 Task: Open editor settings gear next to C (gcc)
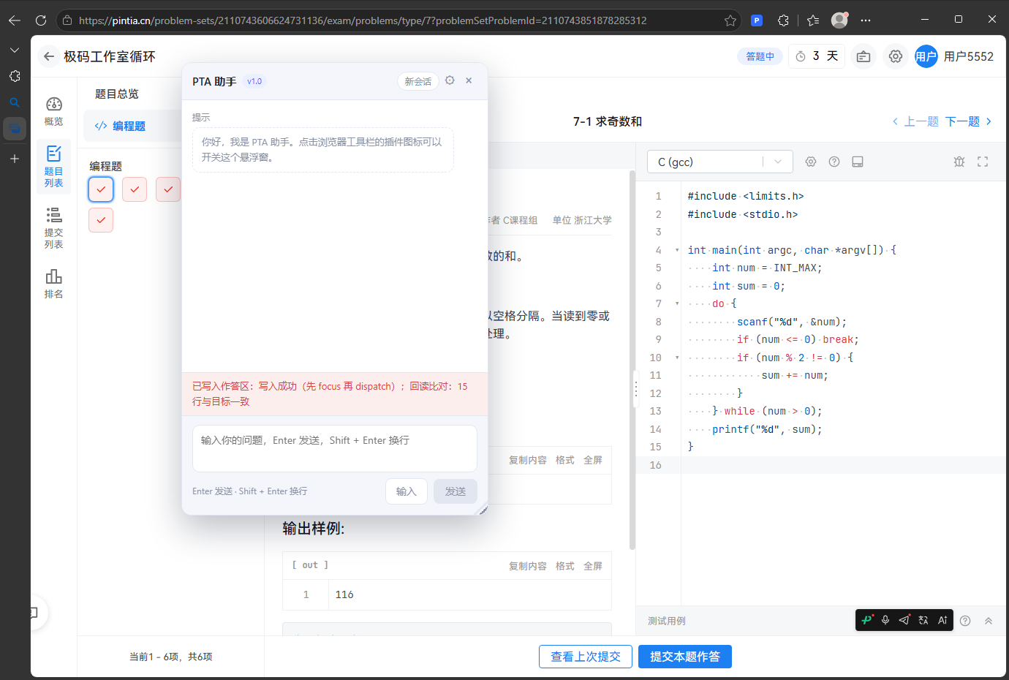811,162
